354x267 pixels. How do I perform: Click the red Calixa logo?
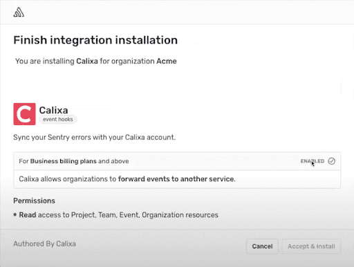[x=24, y=114]
